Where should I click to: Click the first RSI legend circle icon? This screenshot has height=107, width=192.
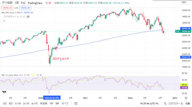38,75
